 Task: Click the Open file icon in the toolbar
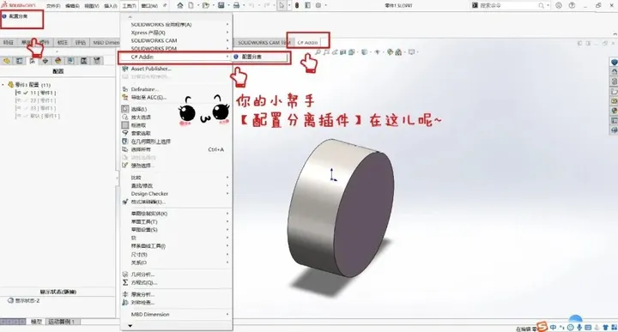pyautogui.click(x=205, y=5)
